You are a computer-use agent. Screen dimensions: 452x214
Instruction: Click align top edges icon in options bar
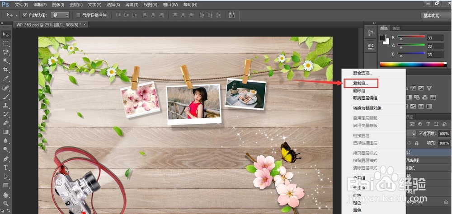118,15
